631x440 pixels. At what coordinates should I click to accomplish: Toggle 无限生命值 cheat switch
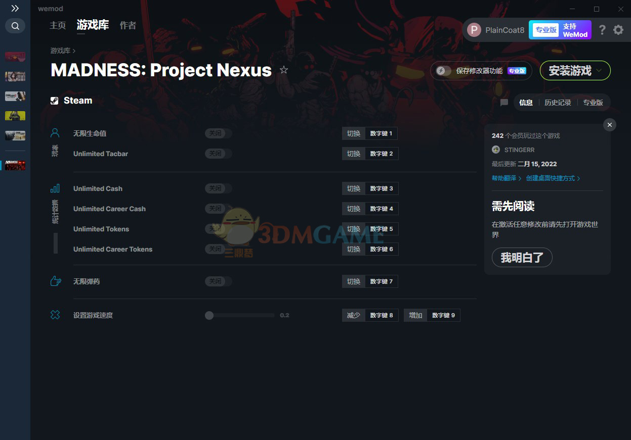218,133
